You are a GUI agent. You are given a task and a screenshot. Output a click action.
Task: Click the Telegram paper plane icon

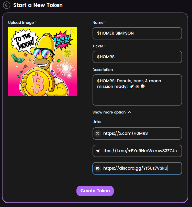click(x=98, y=151)
